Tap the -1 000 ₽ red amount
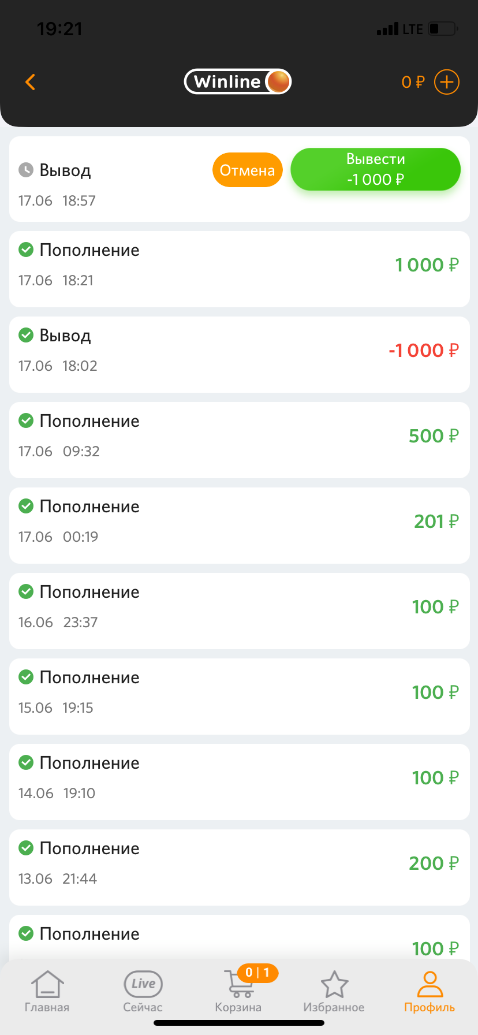The height and width of the screenshot is (1035, 478). [424, 351]
